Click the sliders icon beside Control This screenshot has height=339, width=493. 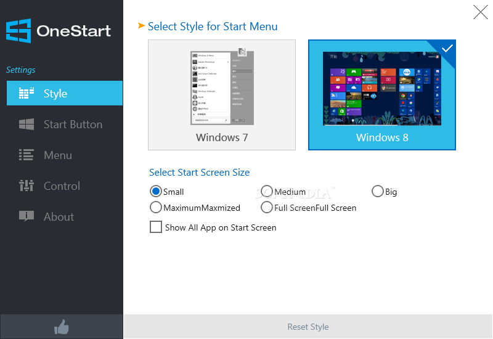(x=26, y=186)
